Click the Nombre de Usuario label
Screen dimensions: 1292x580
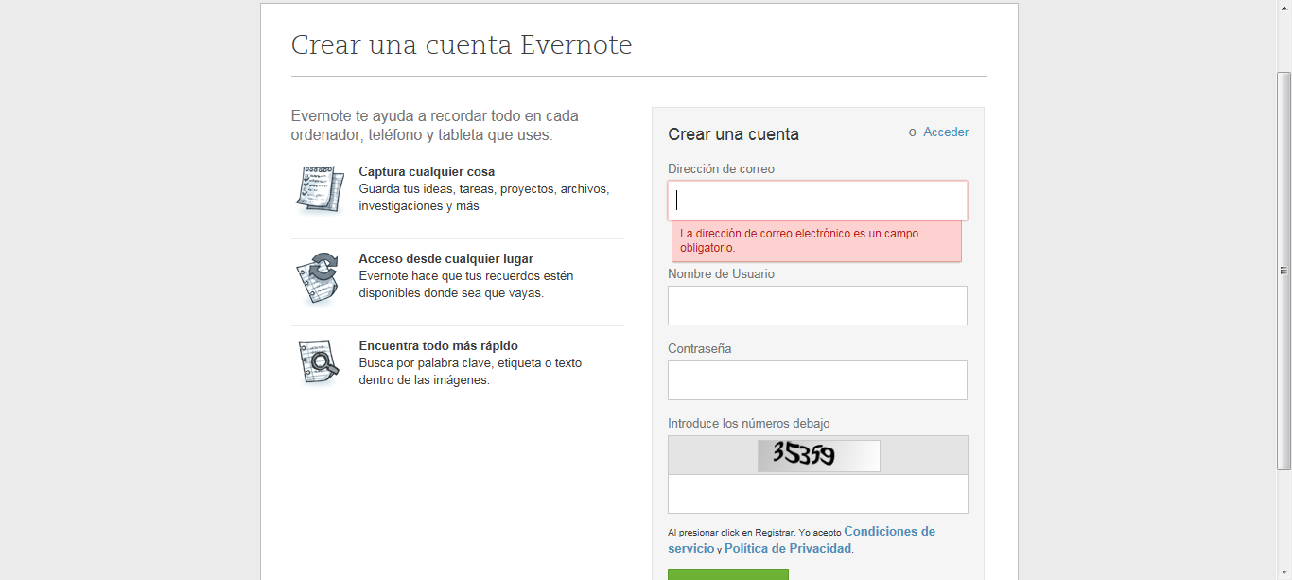[x=721, y=274]
